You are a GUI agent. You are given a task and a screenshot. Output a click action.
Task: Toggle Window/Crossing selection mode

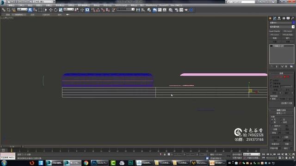point(45,10)
